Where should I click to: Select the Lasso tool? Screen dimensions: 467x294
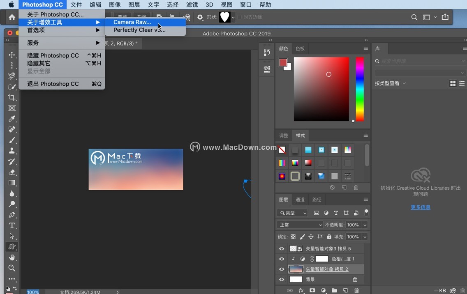pyautogui.click(x=12, y=76)
